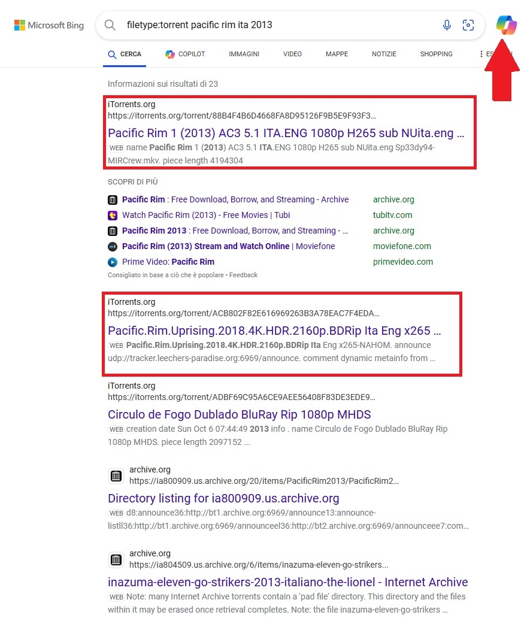Select the CERCA tab

[125, 54]
